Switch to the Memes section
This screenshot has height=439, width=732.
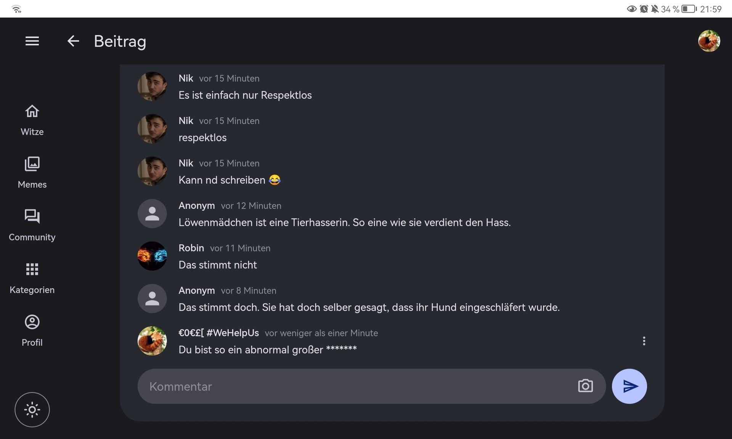pyautogui.click(x=32, y=173)
